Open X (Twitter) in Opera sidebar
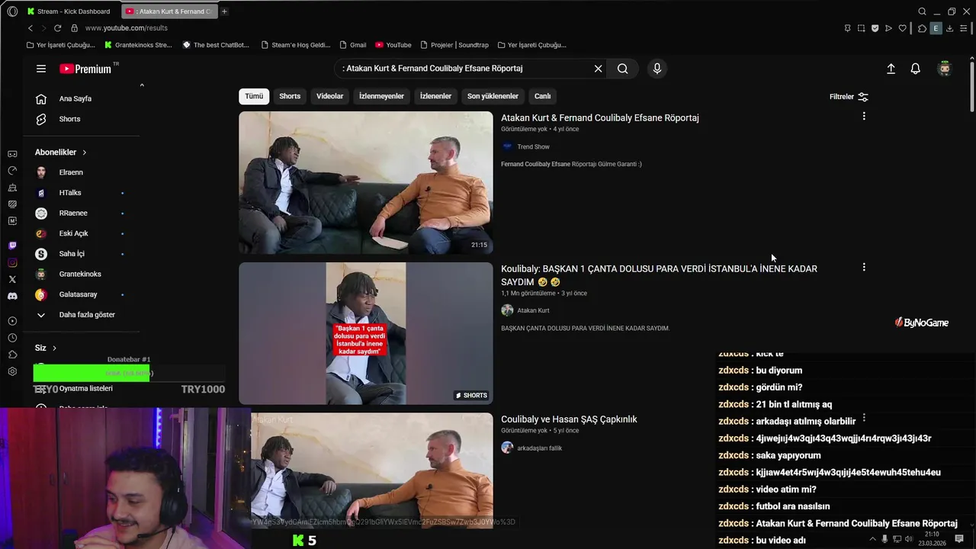976x549 pixels. [12, 279]
